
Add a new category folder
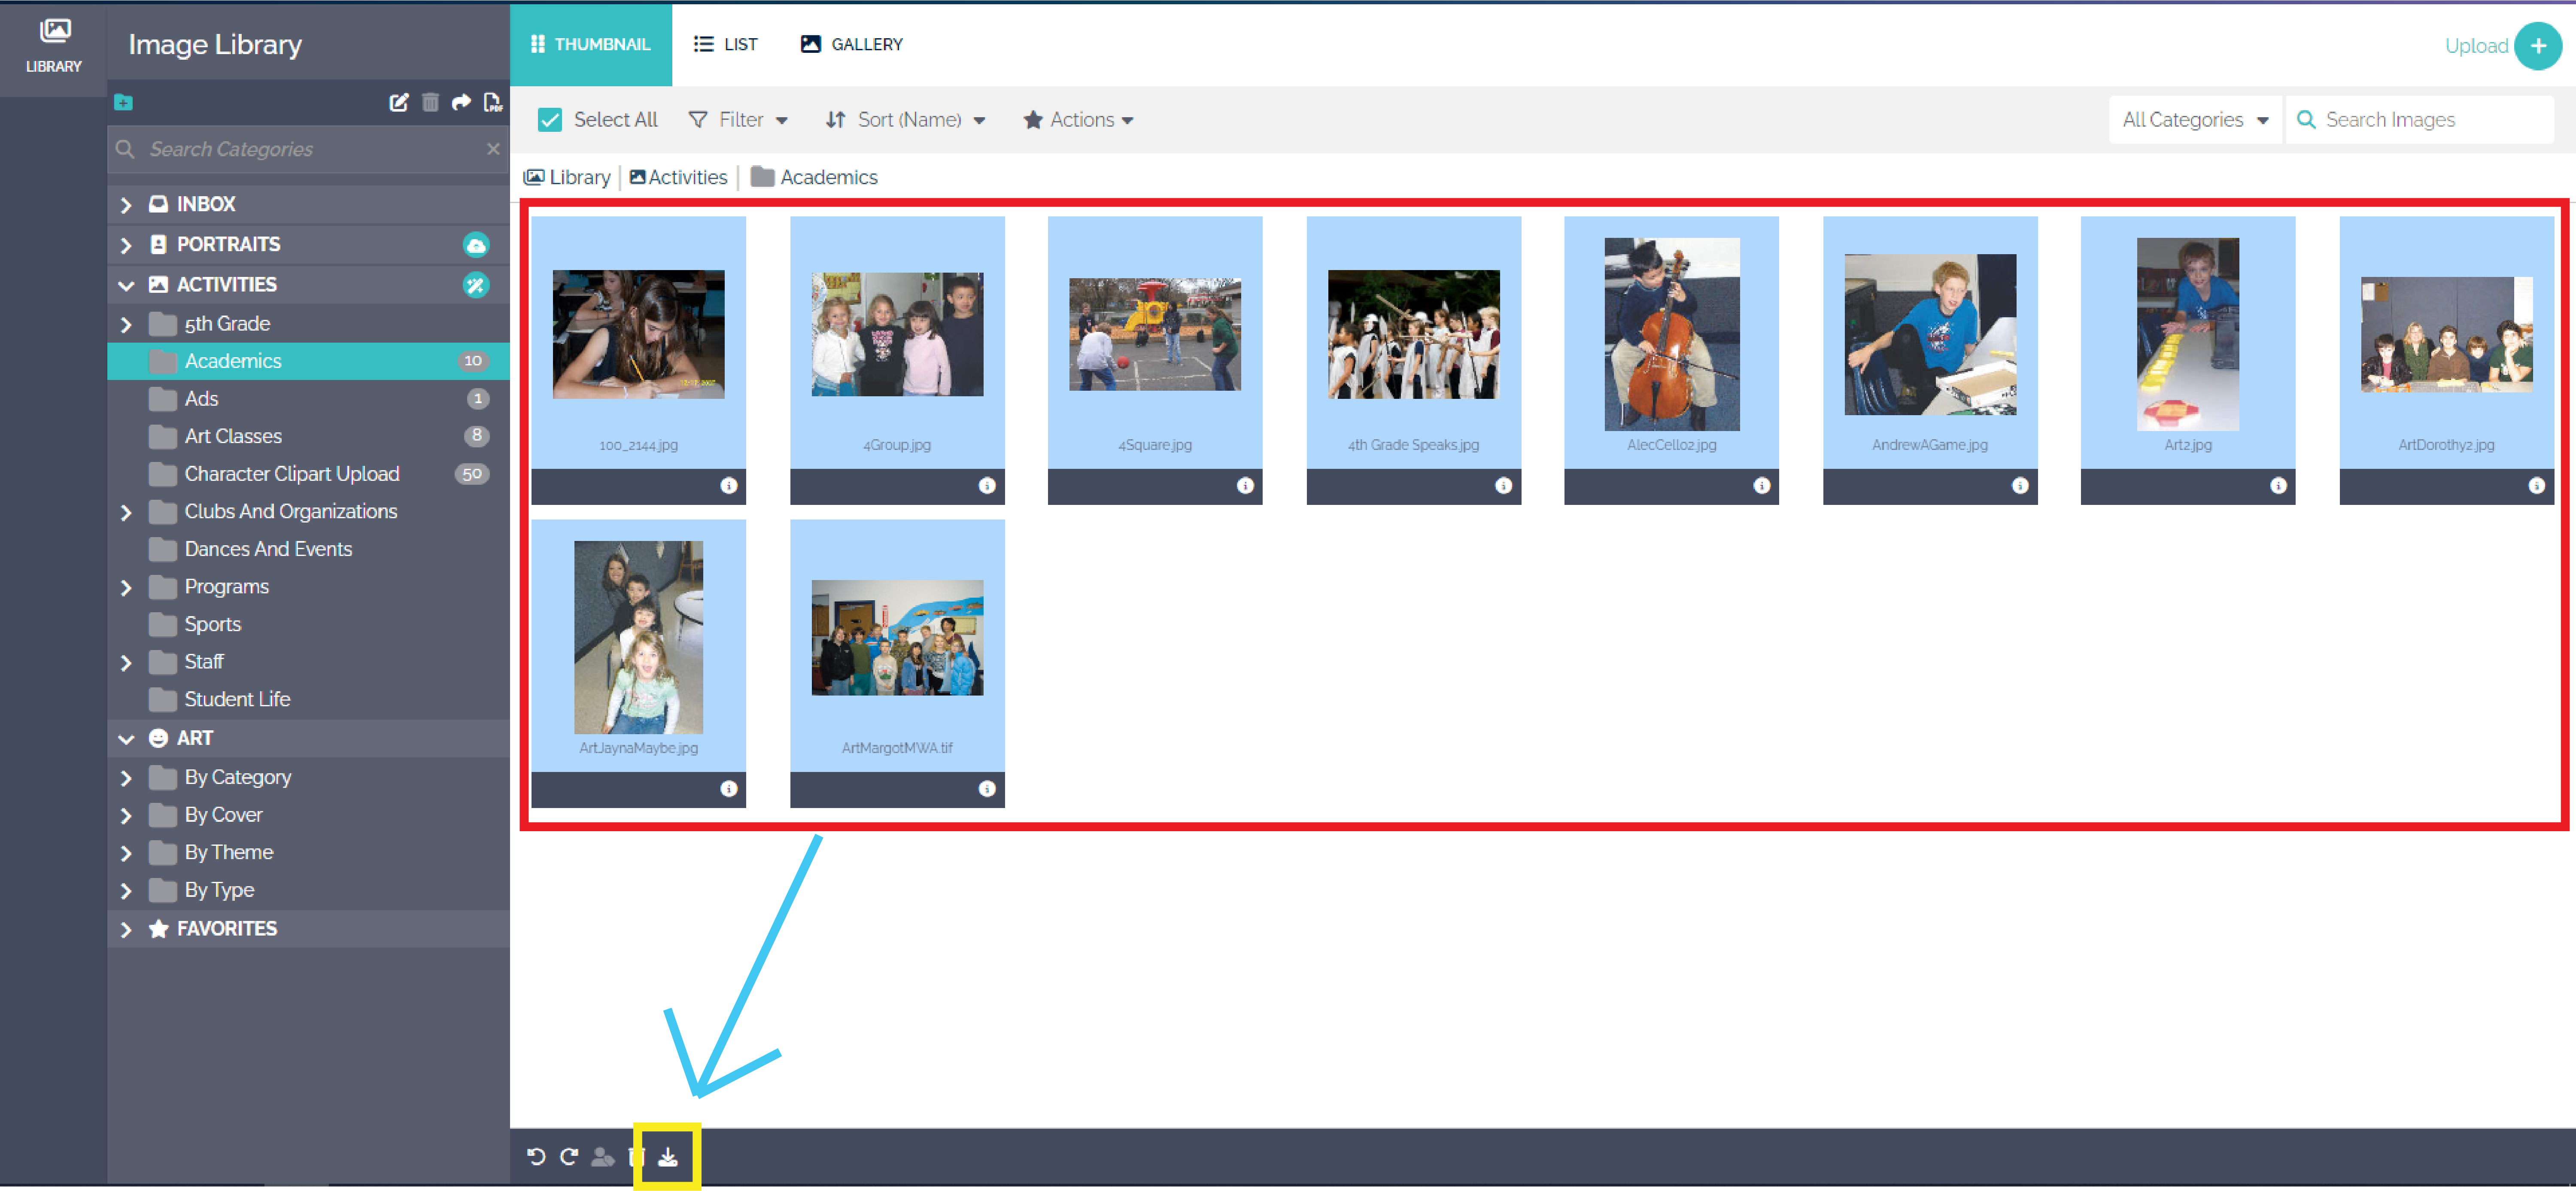tap(123, 102)
